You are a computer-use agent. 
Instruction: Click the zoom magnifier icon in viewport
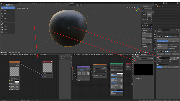coord(134,8)
